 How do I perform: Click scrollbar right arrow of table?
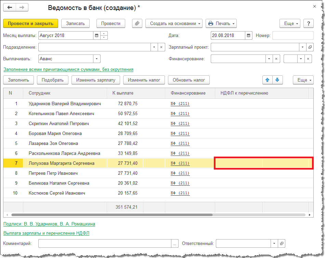tap(310, 215)
